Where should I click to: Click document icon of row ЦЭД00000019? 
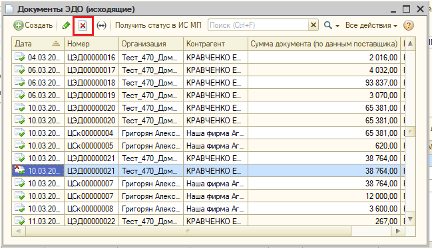point(19,95)
